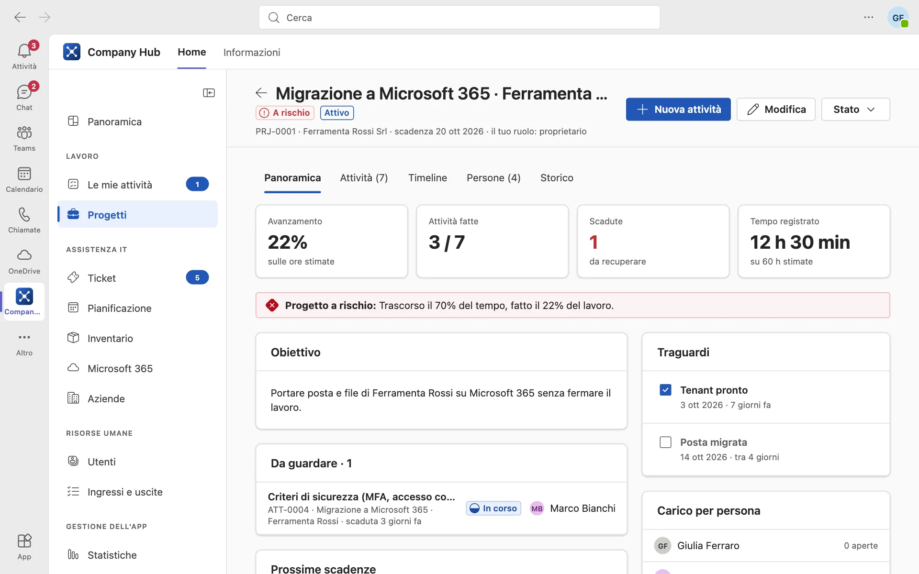Click the Marco Bianchi assignee
Viewport: 919px width, 574px height.
pos(573,508)
